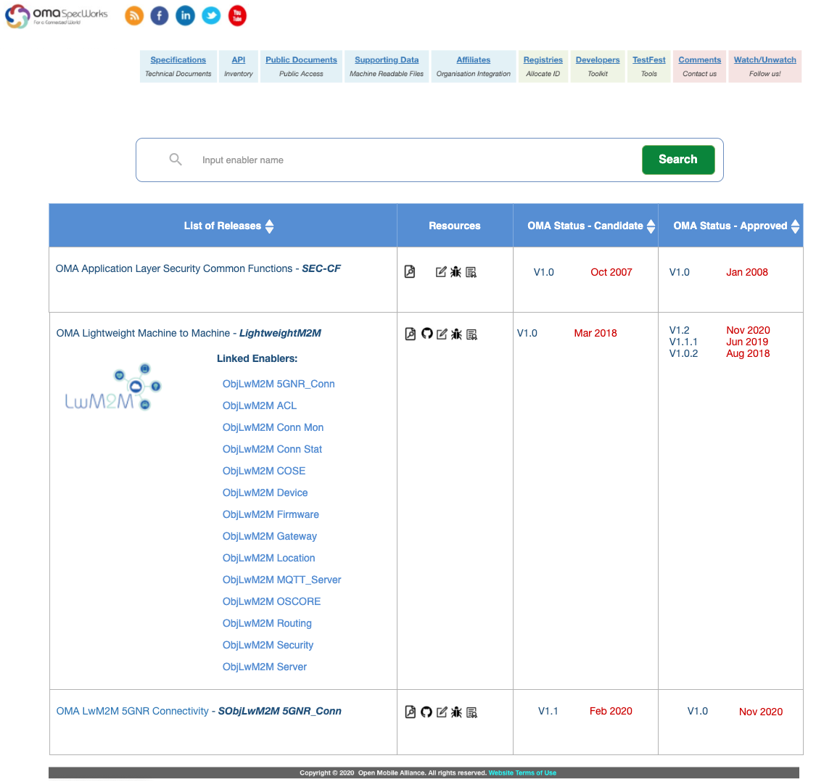Open the Supporting Data menu tab

387,66
